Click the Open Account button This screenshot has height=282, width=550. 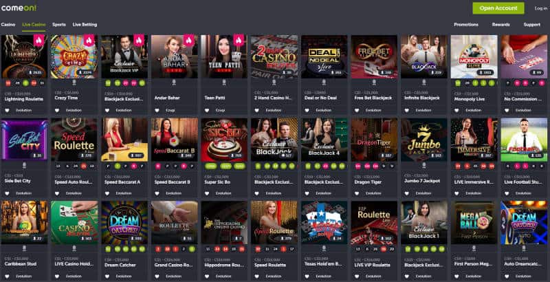pyautogui.click(x=498, y=8)
